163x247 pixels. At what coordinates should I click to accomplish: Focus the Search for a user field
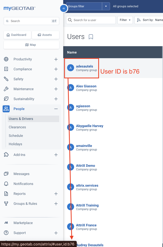91,20
